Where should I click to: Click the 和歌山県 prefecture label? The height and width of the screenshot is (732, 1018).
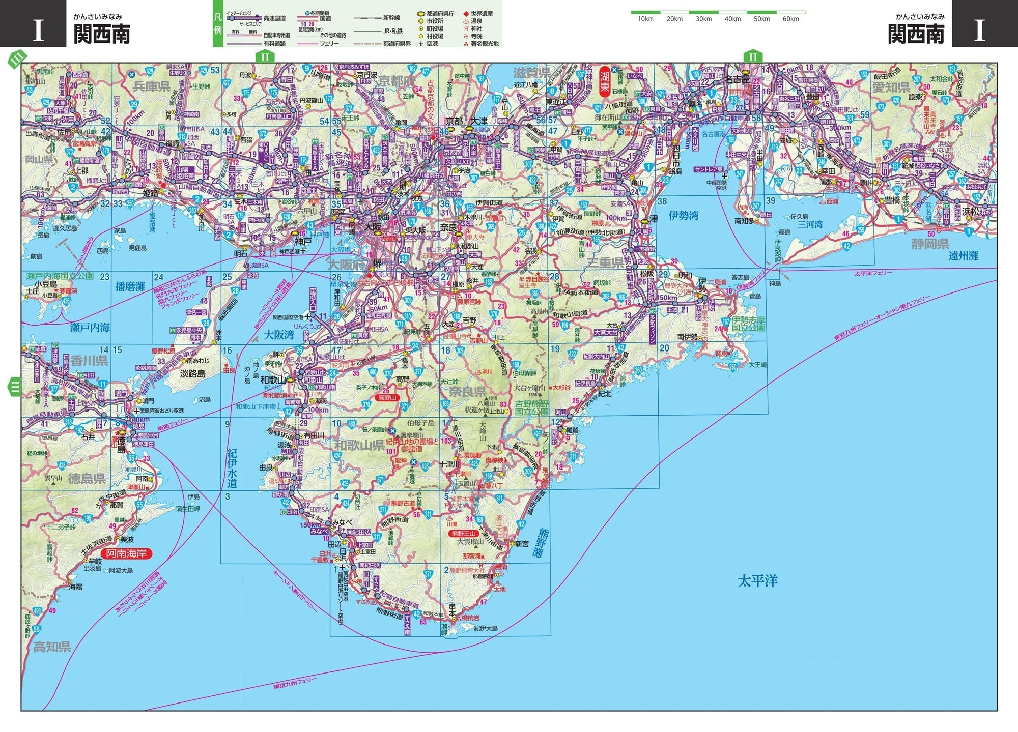(359, 446)
